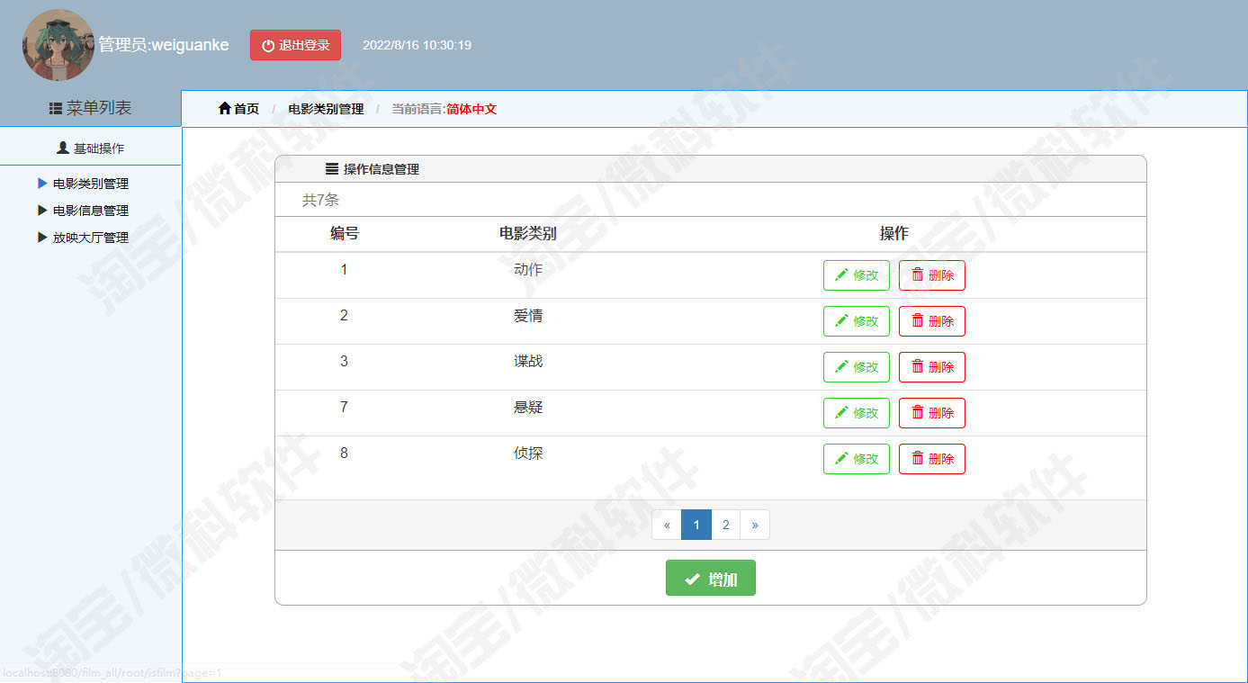The width and height of the screenshot is (1248, 683).
Task: Click the 菜单列表 sidebar header
Action: pos(90,108)
